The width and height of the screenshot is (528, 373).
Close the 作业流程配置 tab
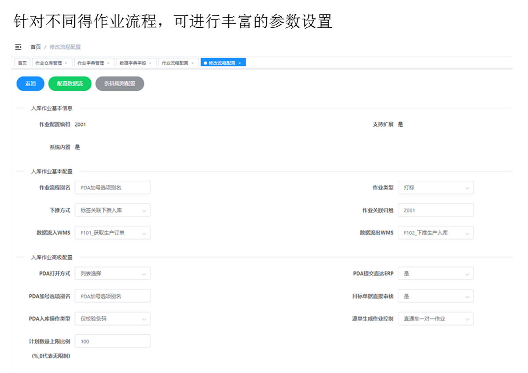click(x=192, y=63)
